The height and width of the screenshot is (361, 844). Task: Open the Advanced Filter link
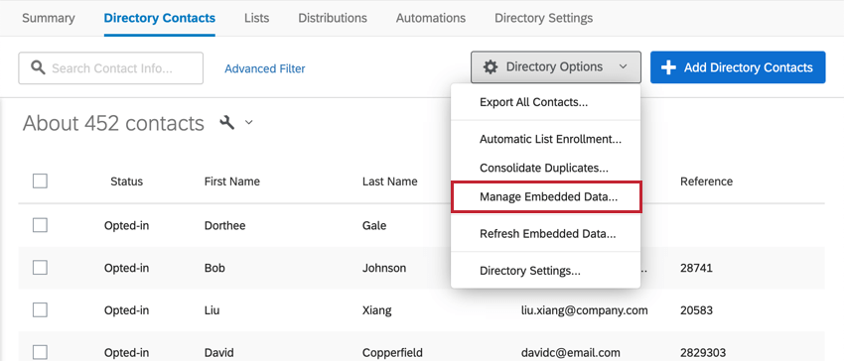point(265,68)
